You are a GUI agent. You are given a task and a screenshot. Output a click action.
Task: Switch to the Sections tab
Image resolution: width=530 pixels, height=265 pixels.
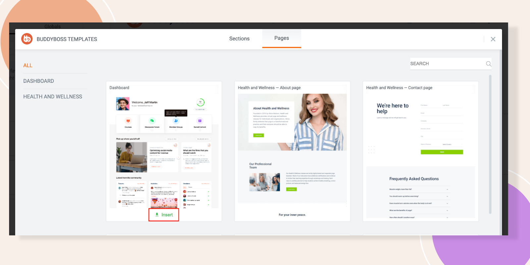239,39
